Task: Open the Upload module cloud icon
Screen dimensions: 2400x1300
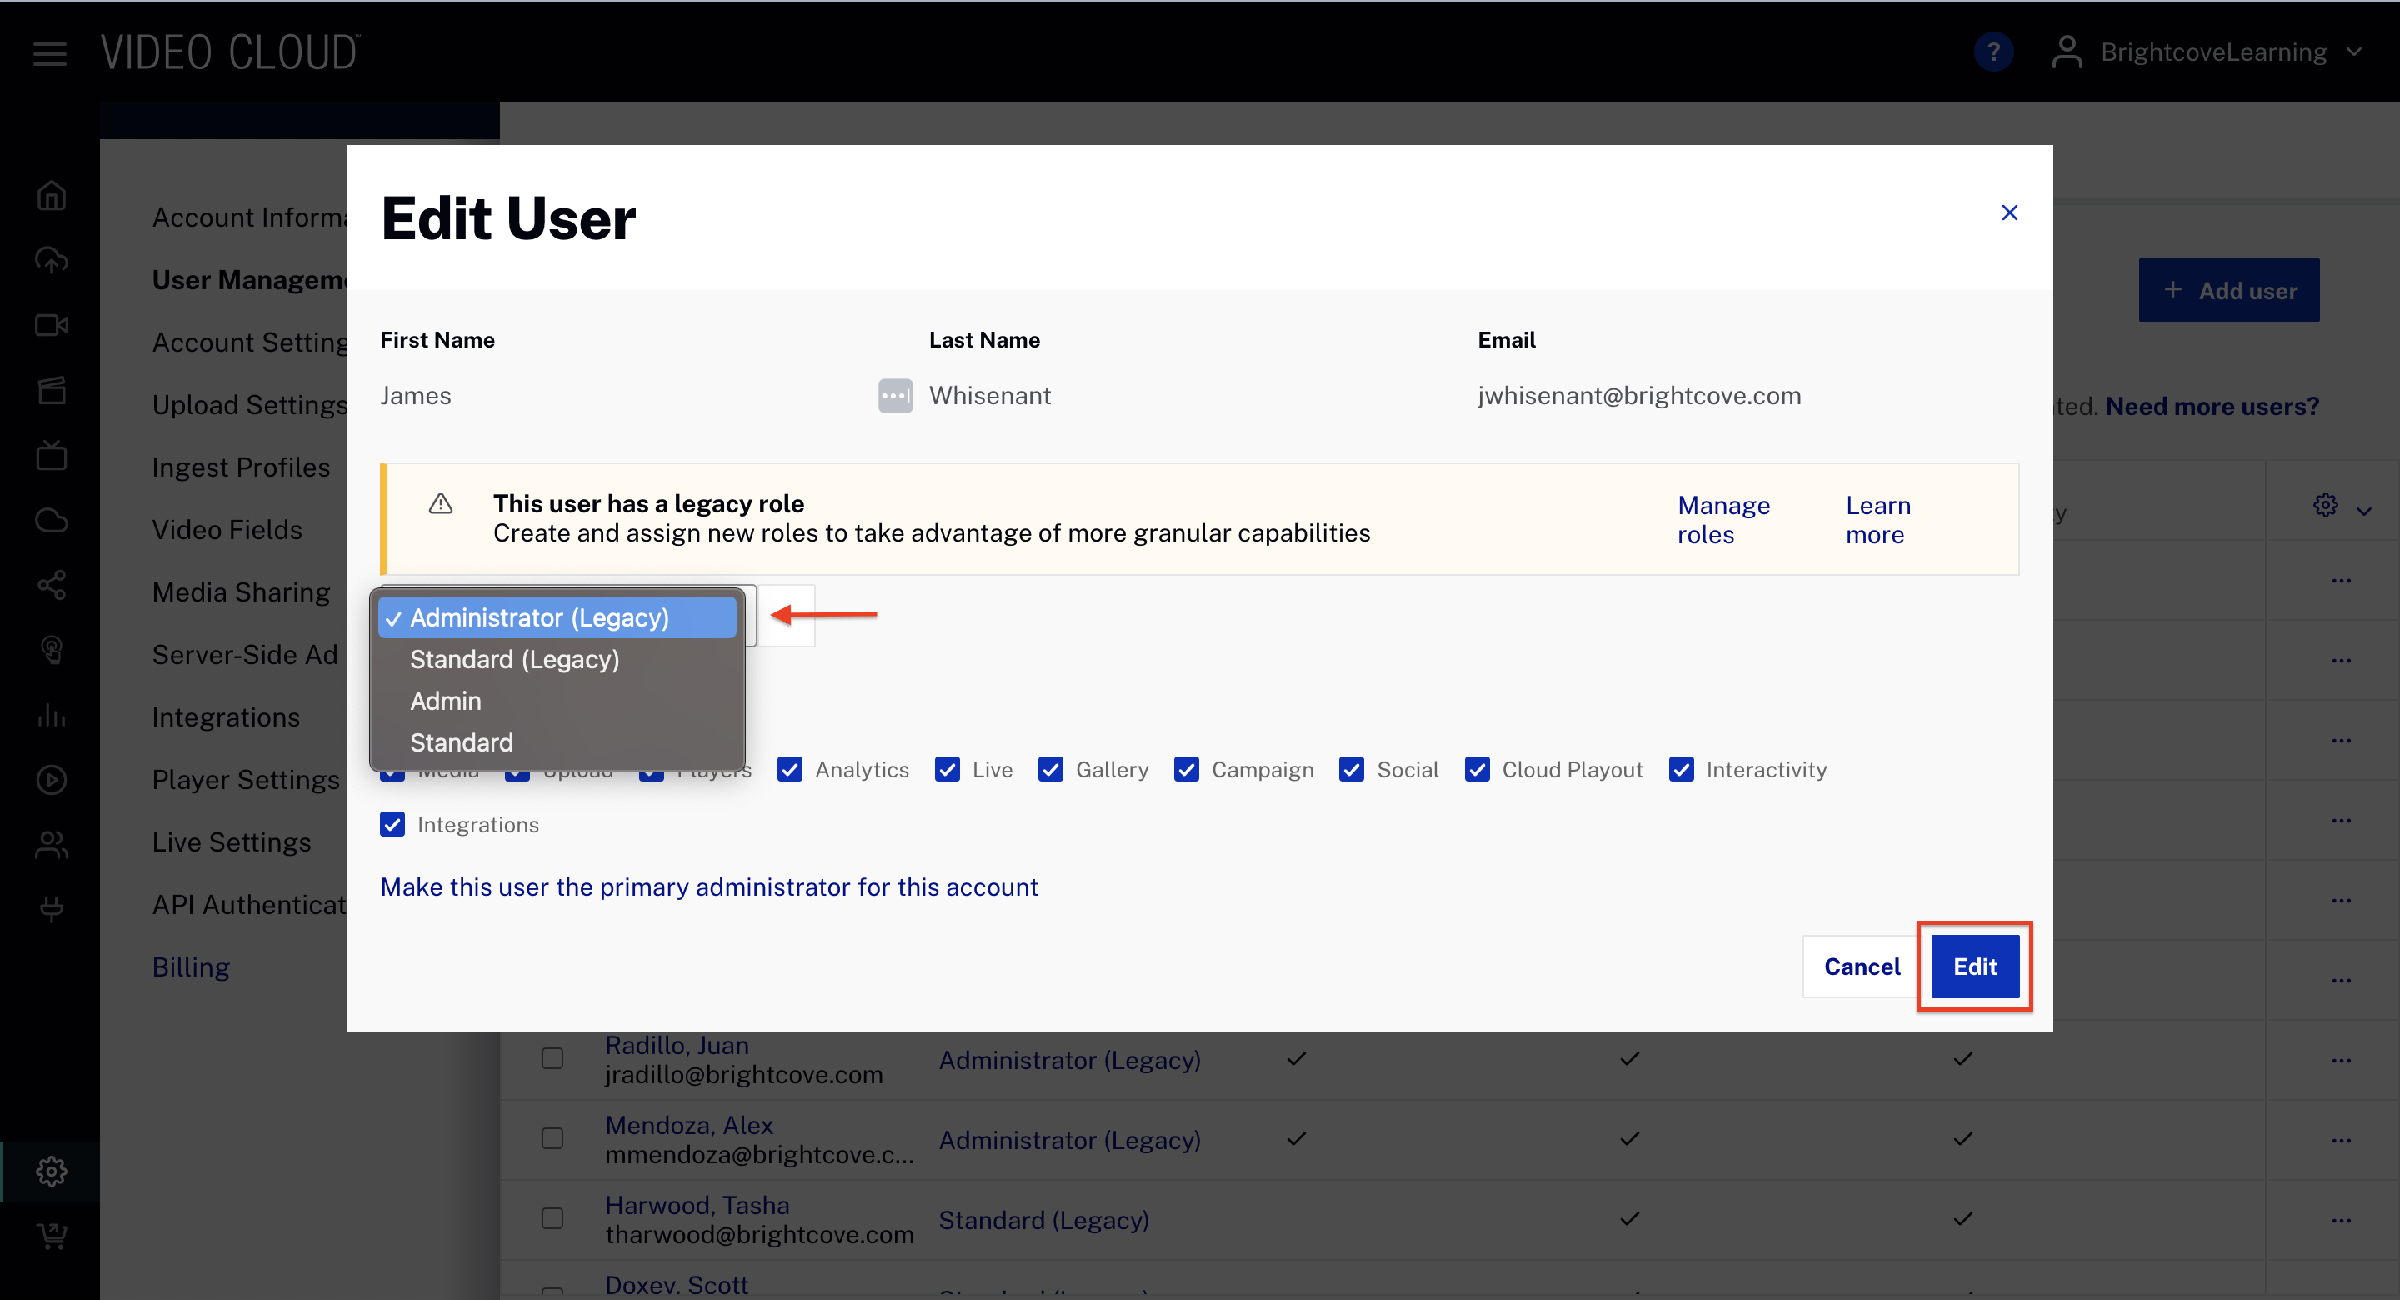Action: coord(51,260)
